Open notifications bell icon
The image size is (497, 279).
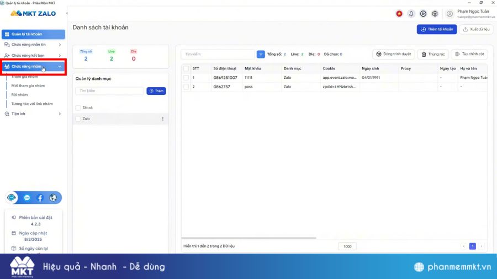(411, 14)
